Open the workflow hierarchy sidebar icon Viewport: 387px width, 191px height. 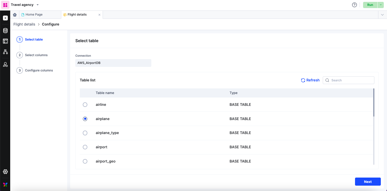pyautogui.click(x=5, y=52)
